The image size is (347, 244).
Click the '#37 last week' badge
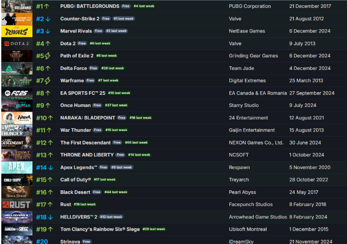(116, 105)
